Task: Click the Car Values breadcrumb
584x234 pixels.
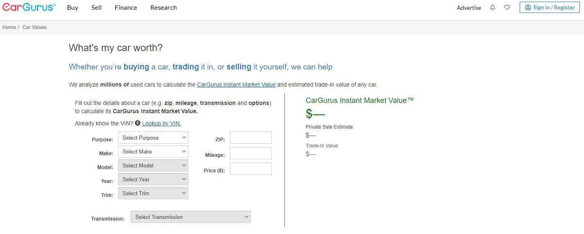Action: (34, 27)
